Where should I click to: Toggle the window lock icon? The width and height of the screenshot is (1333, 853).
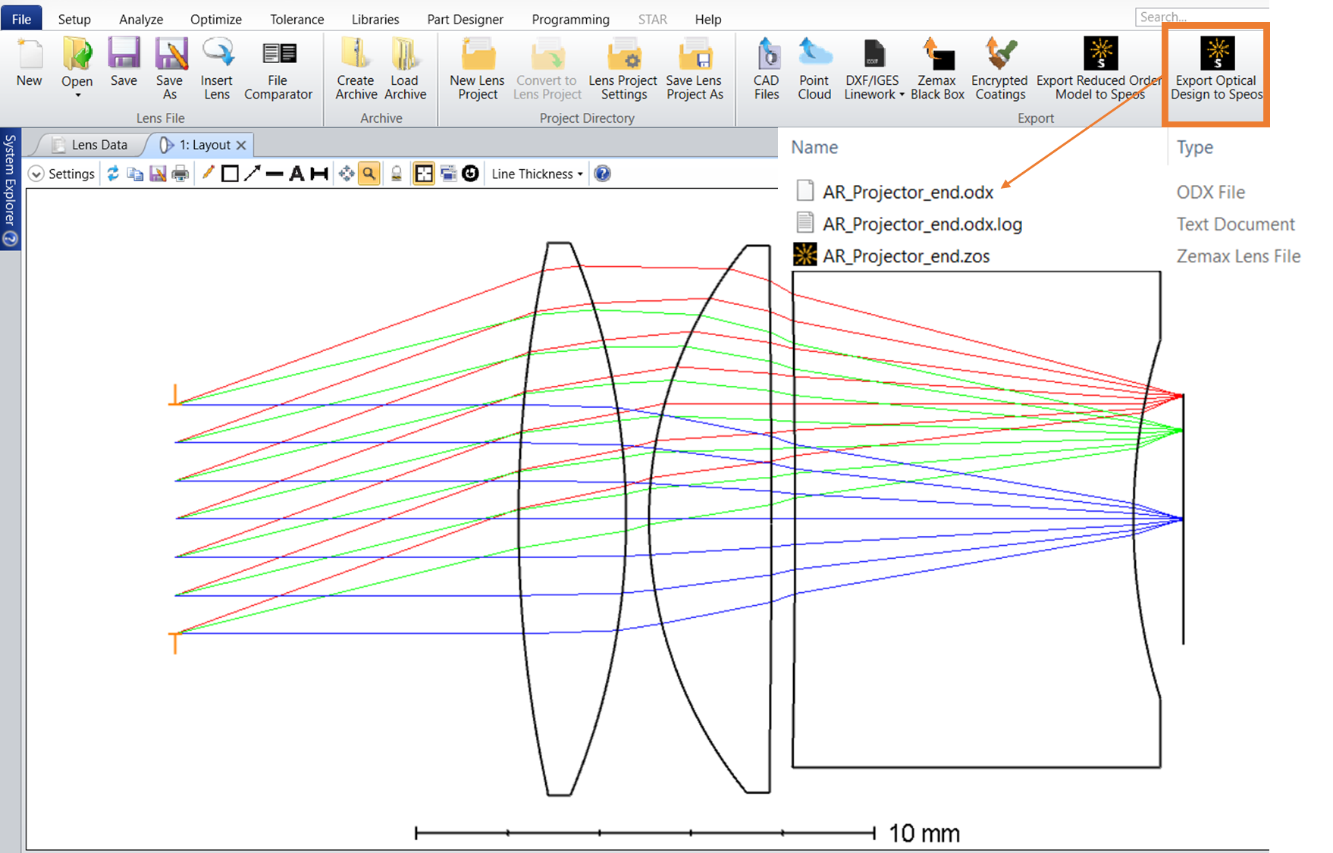[397, 174]
